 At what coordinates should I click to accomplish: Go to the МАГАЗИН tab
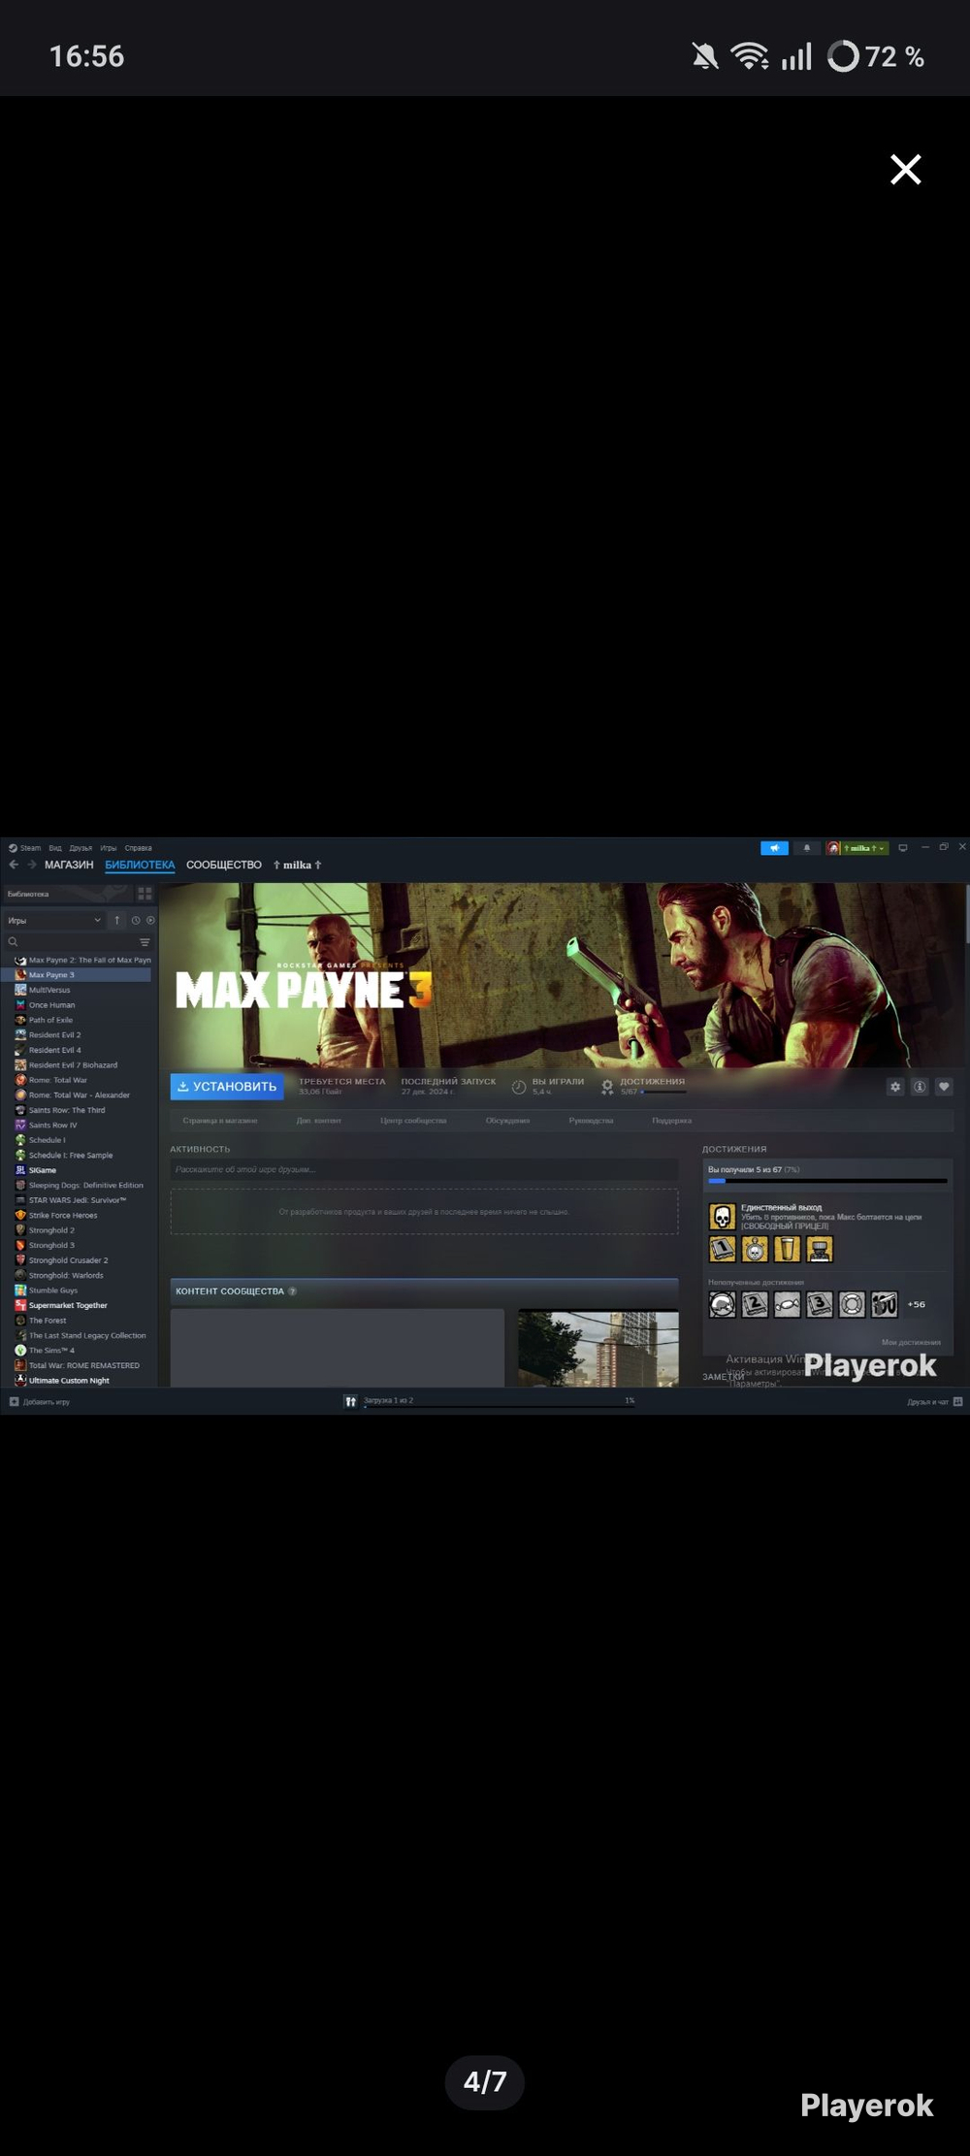69,865
